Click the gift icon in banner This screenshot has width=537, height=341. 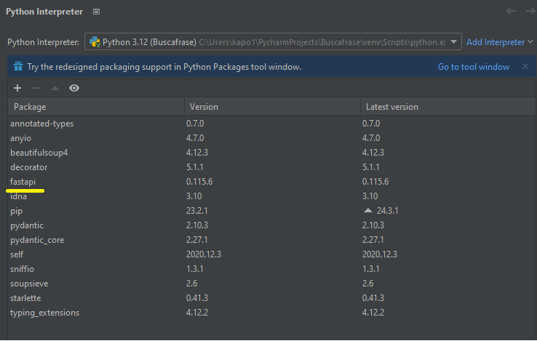[17, 66]
